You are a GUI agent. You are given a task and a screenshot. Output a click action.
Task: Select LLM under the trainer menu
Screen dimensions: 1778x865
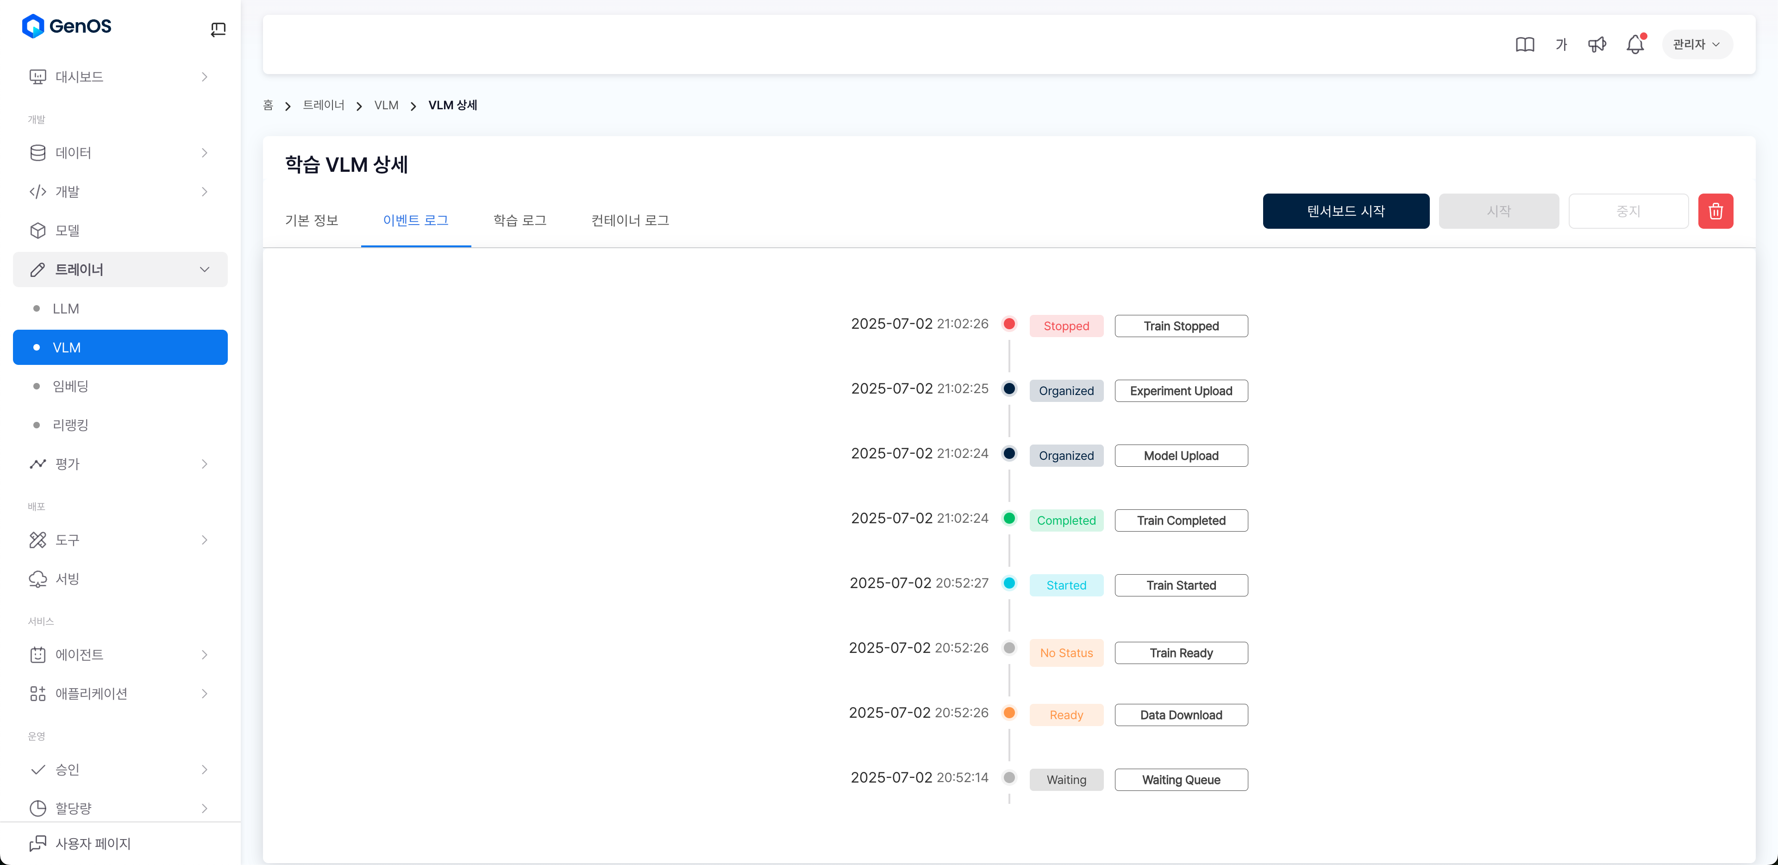pyautogui.click(x=66, y=308)
